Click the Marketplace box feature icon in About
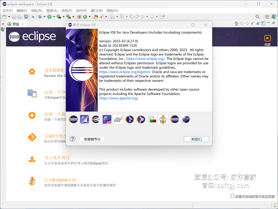Viewport: 278px width, 209px height. coord(163,119)
